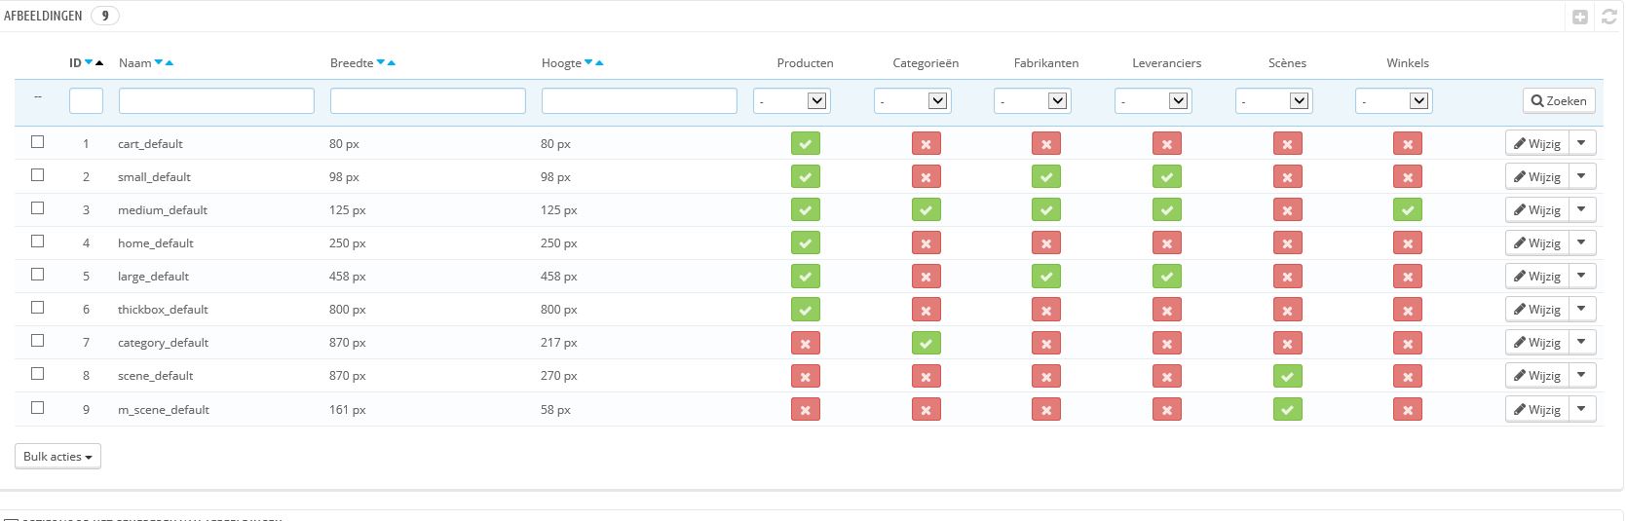Toggle Producten status for cart_default
Image resolution: width=1626 pixels, height=521 pixels.
click(805, 144)
